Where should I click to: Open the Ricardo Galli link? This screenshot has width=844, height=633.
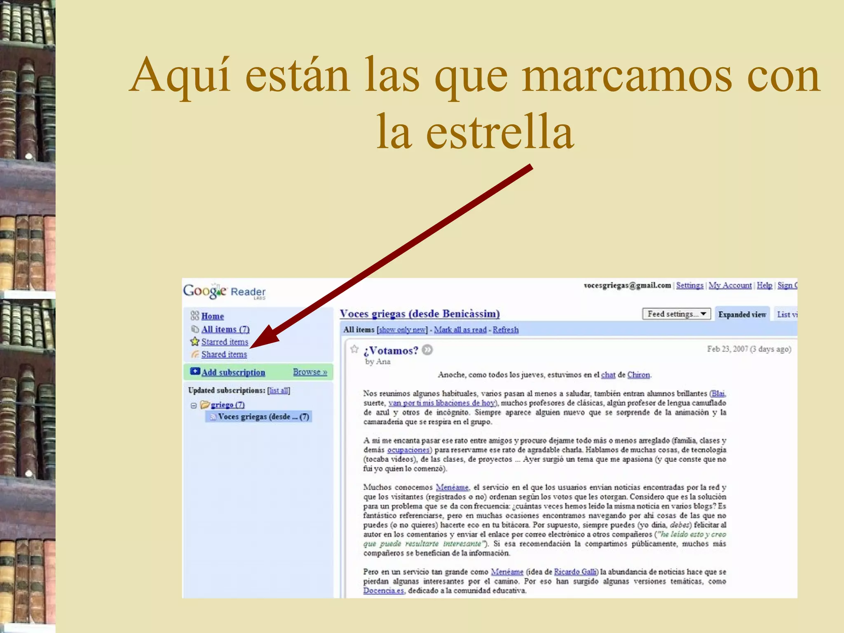575,572
